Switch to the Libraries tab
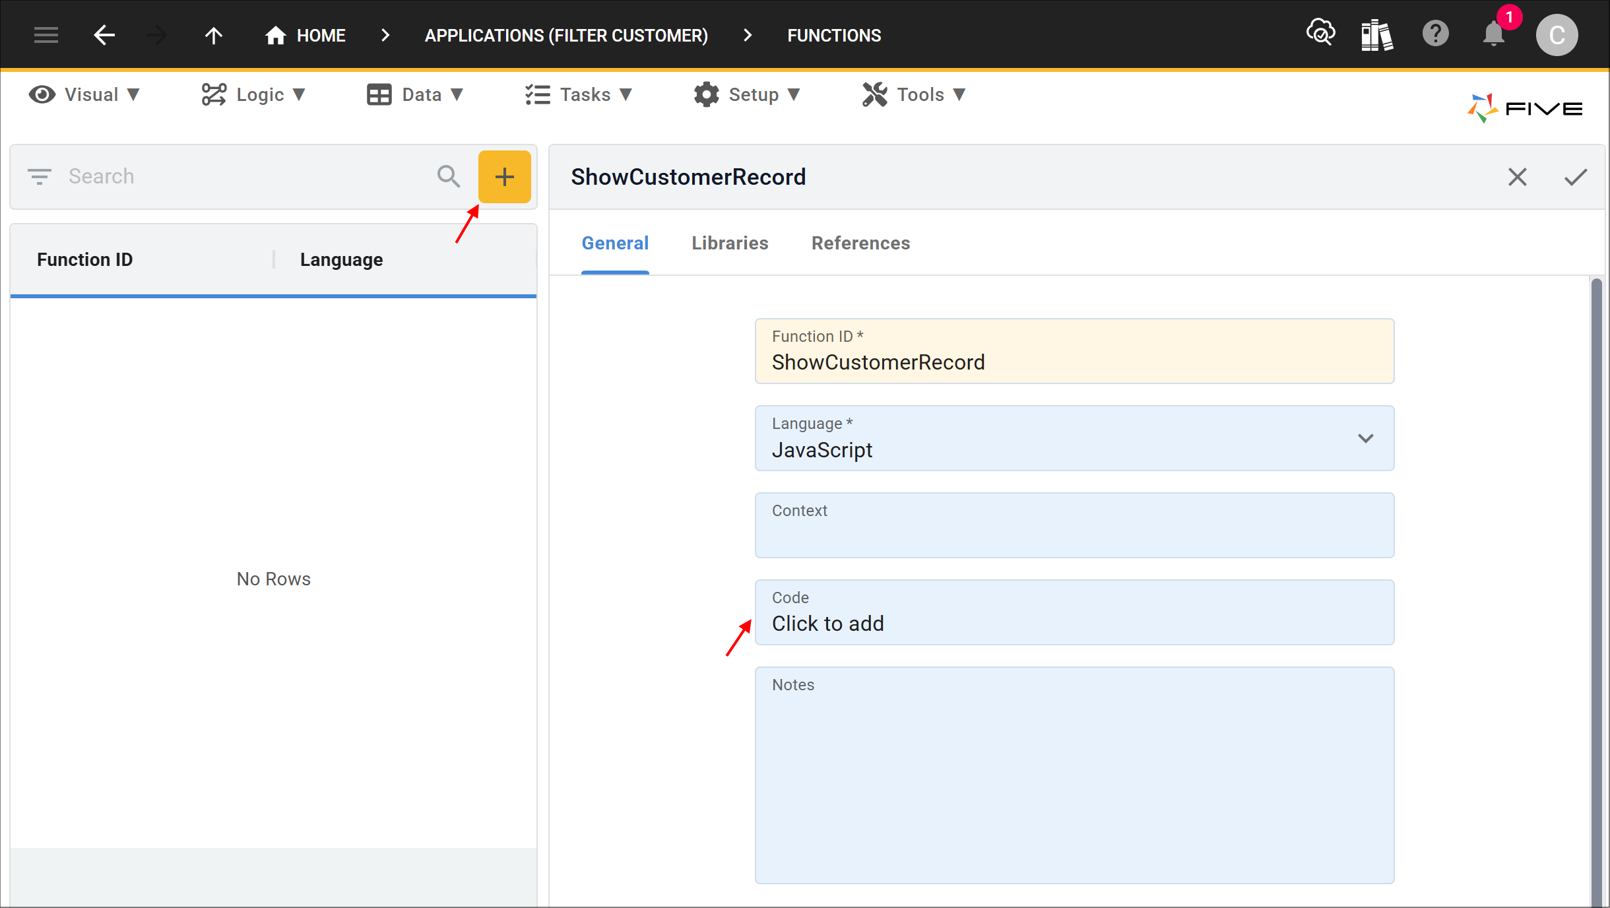Screen dimensions: 1610x908 730,243
